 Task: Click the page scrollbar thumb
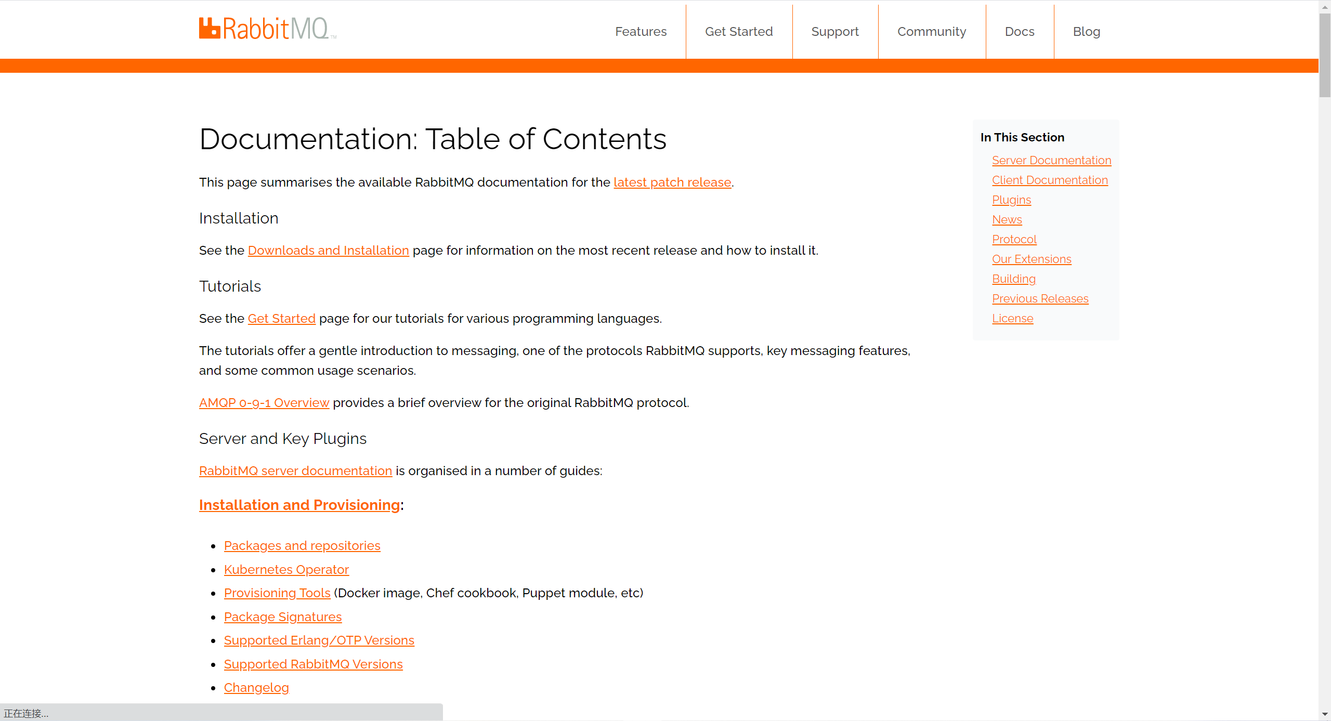click(1325, 55)
